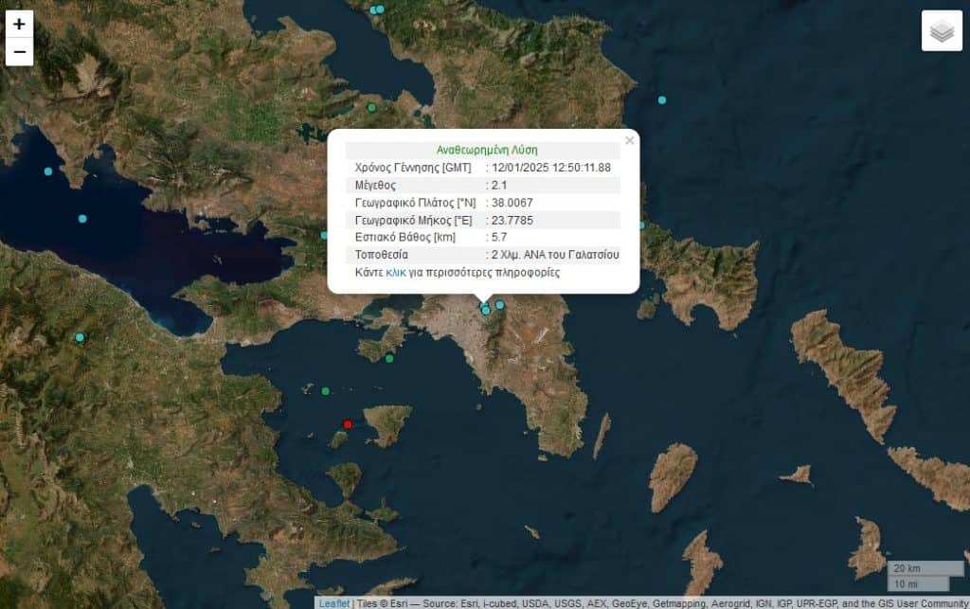This screenshot has height=609, width=970.
Task: Click the cyan marker in the upper-right sea
Action: coord(662,99)
